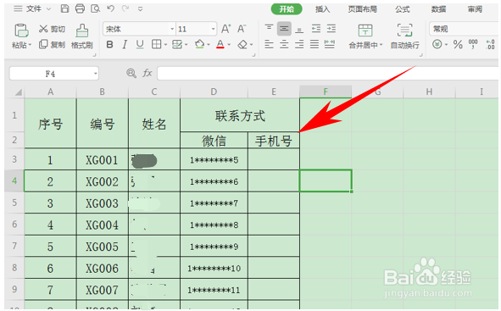The height and width of the screenshot is (311, 501).
Task: Click the currency format icon
Action: 437,44
